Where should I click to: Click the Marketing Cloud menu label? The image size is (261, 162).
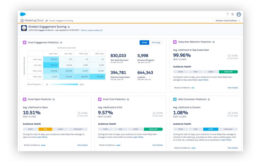coord(34,20)
